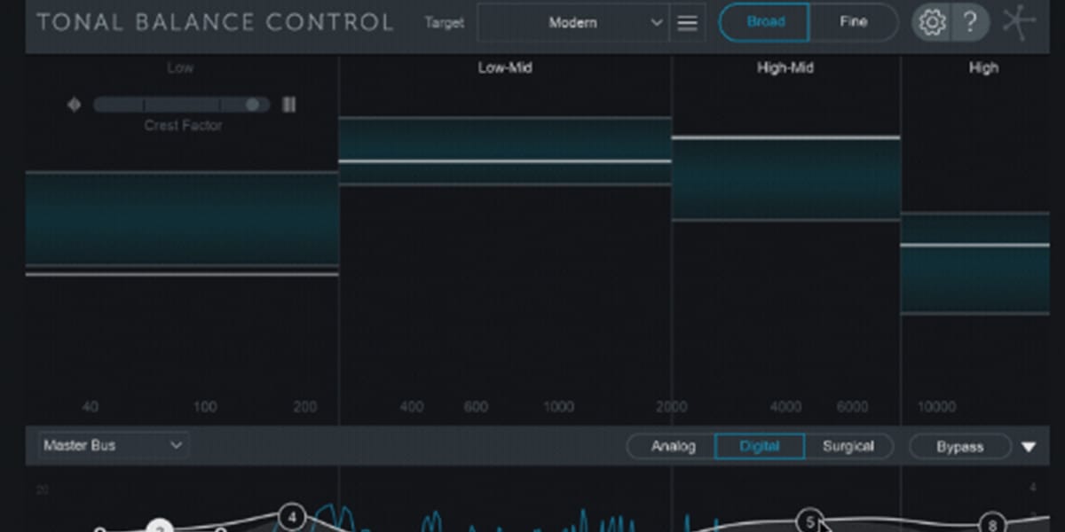
Task: Enable Broad analysis mode
Action: (763, 22)
